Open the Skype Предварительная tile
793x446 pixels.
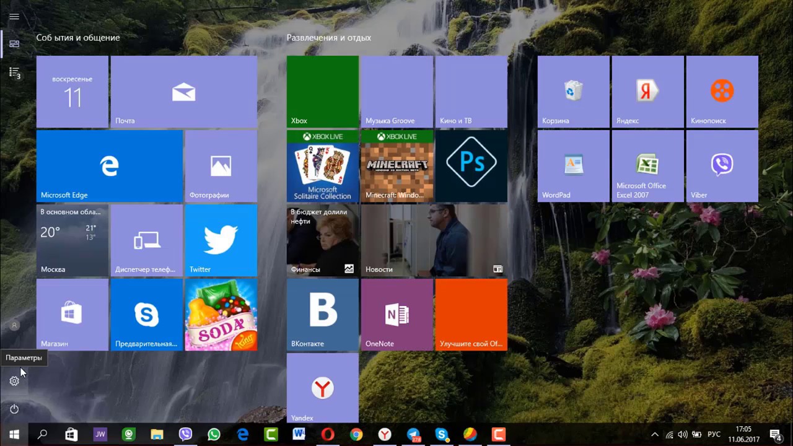click(x=147, y=315)
